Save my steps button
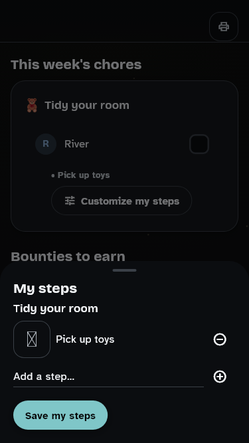The image size is (249, 443). tap(60, 415)
